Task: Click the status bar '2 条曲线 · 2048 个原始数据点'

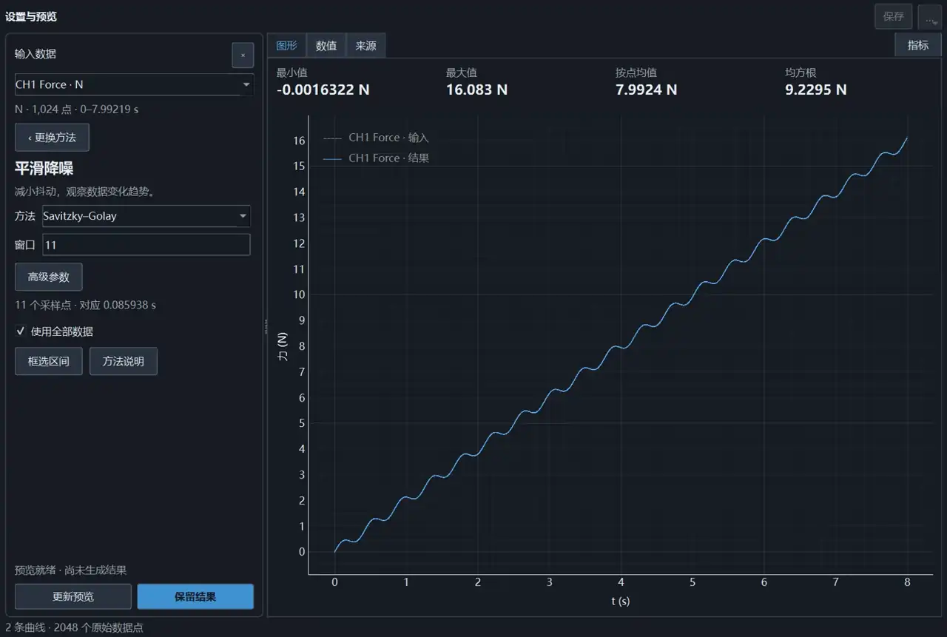Action: (74, 627)
